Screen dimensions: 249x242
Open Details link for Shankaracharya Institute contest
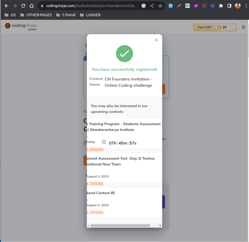[x=95, y=149]
